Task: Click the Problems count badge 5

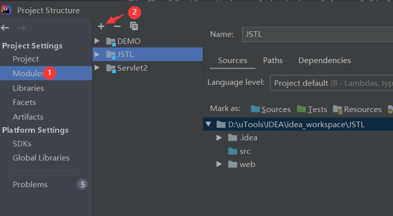Action: click(82, 185)
